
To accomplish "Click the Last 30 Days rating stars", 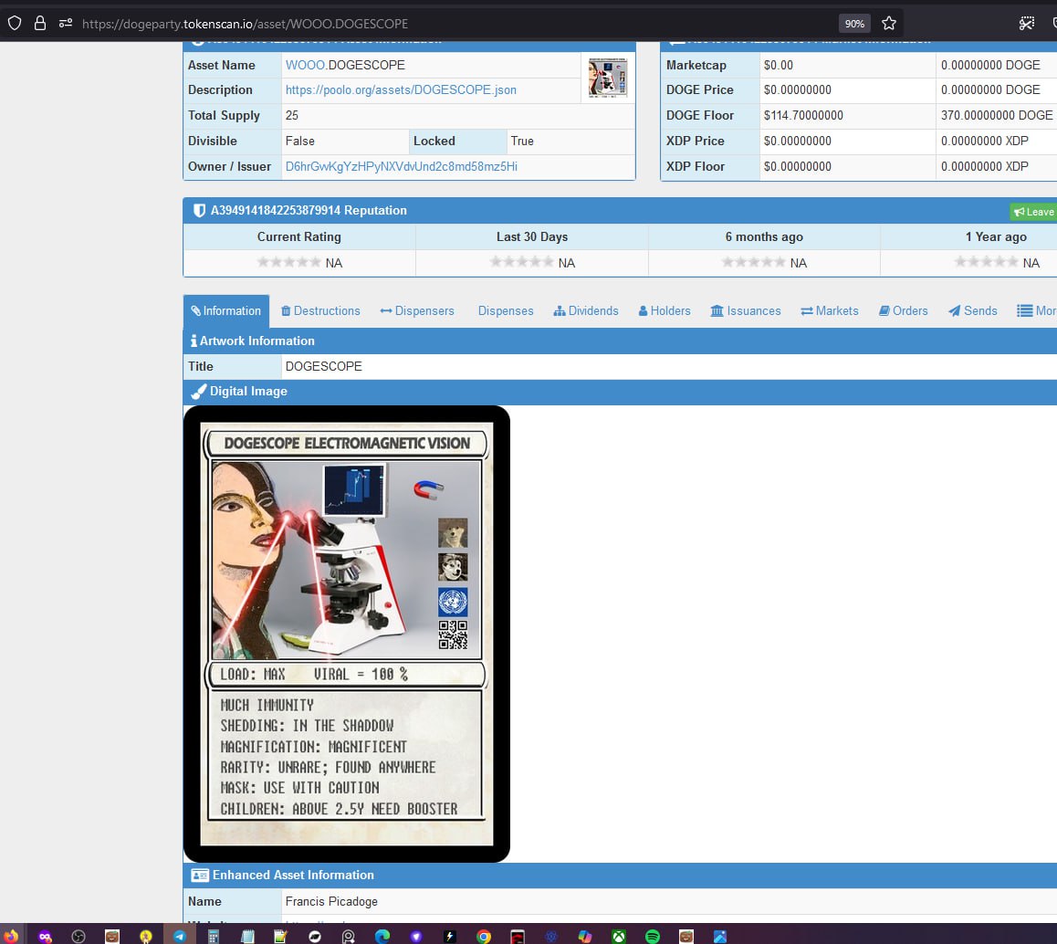I will tap(522, 262).
